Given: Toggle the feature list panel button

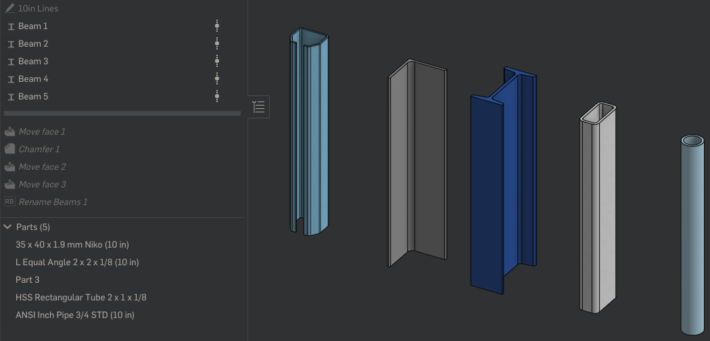Looking at the screenshot, I should point(259,107).
